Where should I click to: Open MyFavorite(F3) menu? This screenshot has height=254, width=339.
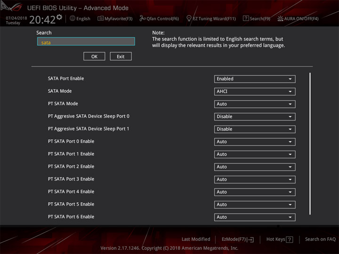tap(115, 18)
